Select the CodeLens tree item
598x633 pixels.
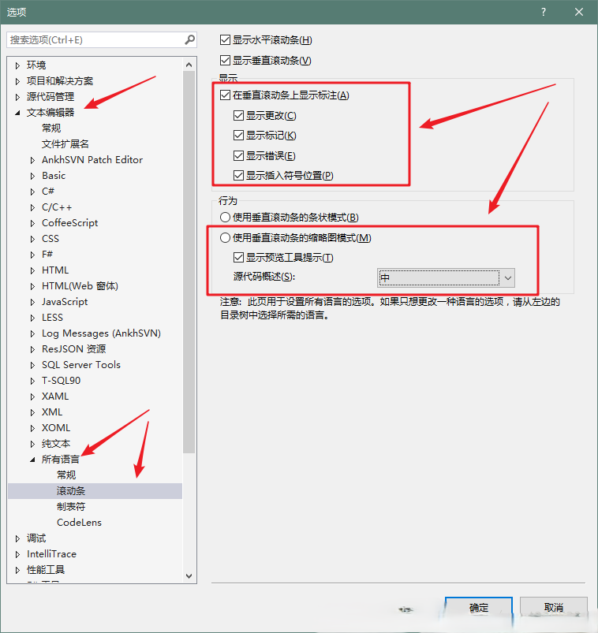tap(79, 523)
